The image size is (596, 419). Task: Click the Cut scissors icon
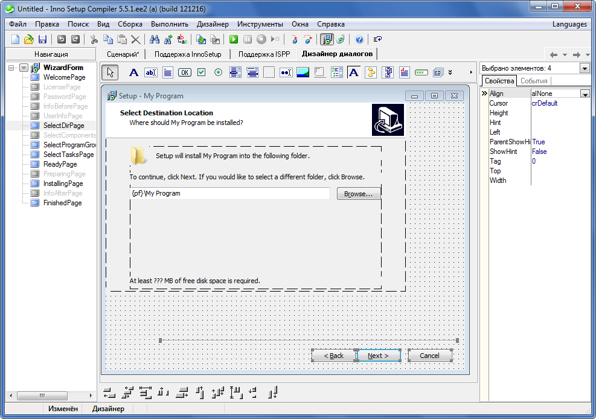click(x=94, y=39)
